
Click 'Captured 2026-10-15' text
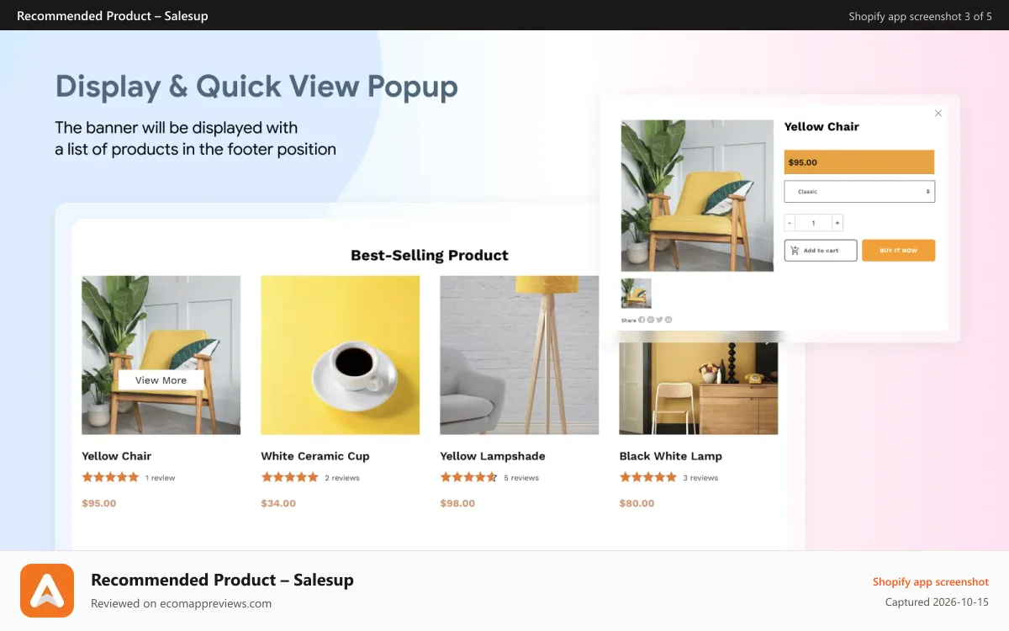937,602
